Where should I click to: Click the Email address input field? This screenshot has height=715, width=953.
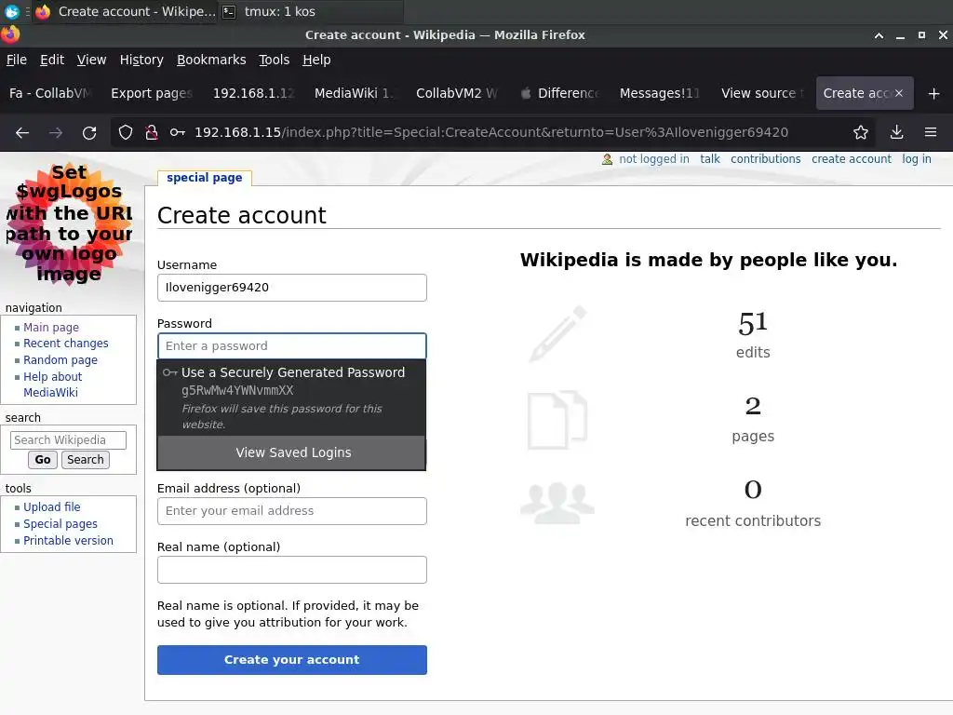pyautogui.click(x=291, y=511)
